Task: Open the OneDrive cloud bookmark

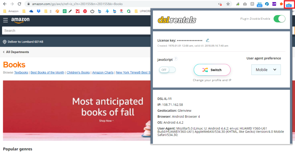Action: pos(31,11)
